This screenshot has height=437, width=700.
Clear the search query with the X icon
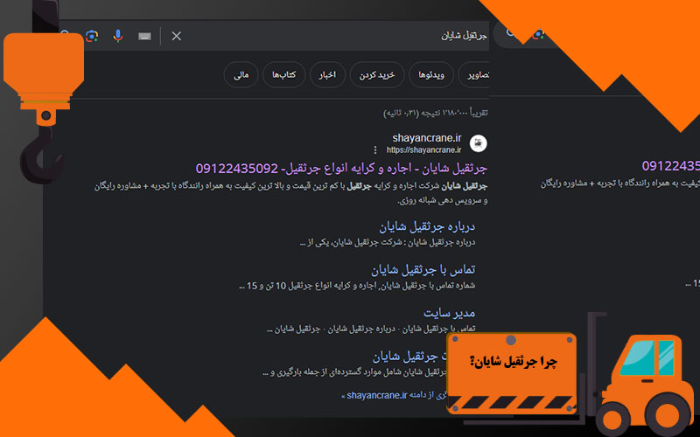pyautogui.click(x=177, y=36)
